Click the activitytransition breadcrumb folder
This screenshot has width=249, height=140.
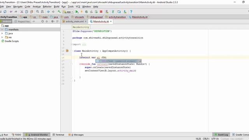116,17
